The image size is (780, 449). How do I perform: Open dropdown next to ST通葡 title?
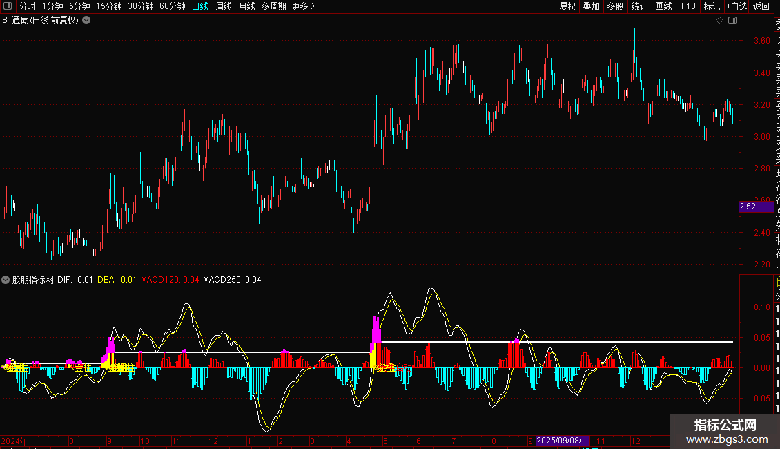(86, 21)
